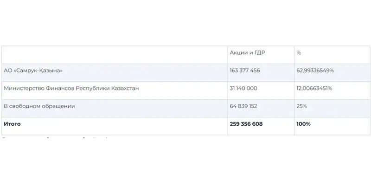This screenshot has height=180, width=371.
Task: Select the 'В свободном обращении' row label
Action: [x=39, y=106]
